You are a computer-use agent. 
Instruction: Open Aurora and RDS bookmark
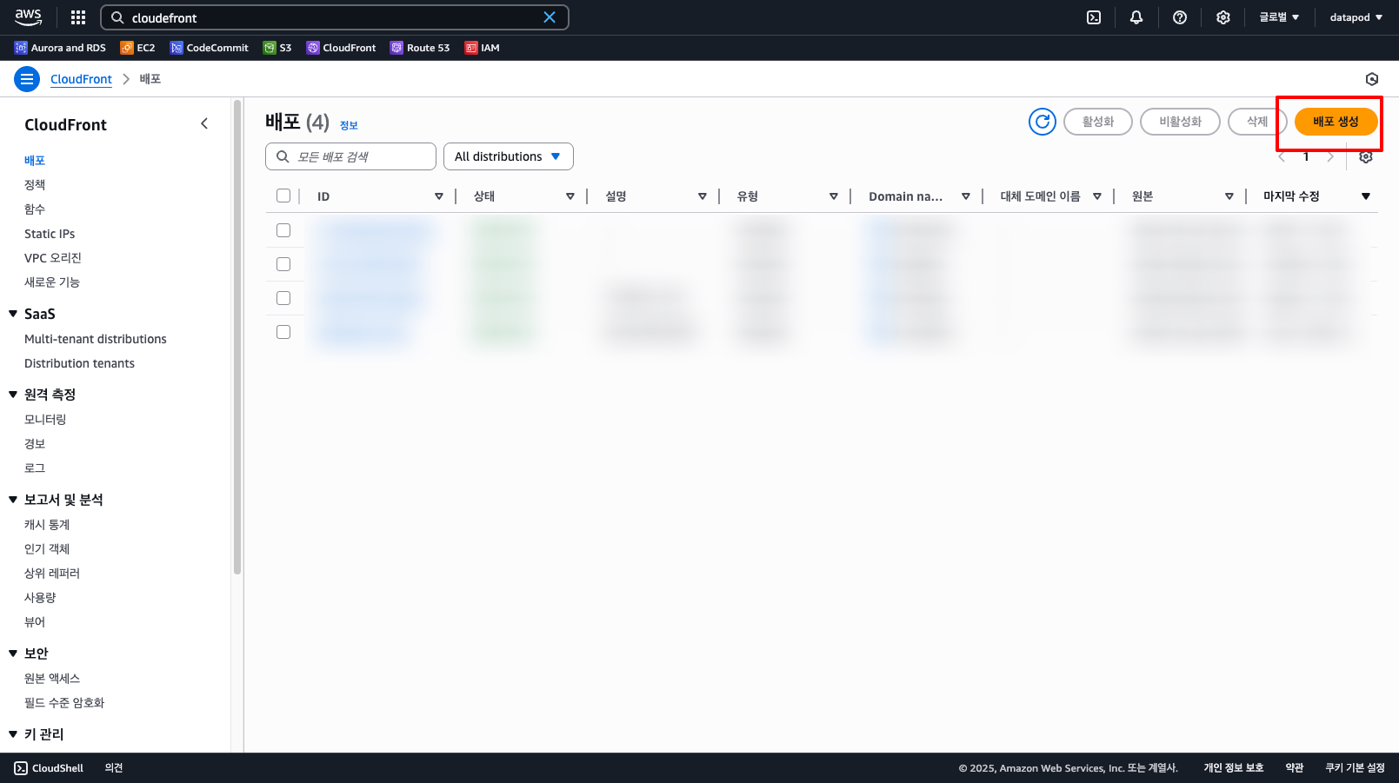[60, 48]
